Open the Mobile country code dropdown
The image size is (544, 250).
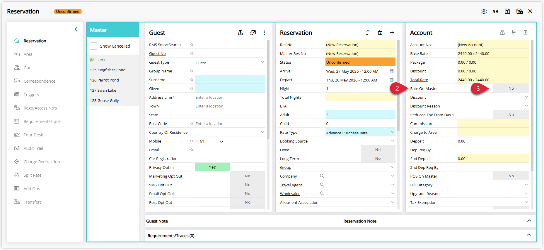(221, 141)
